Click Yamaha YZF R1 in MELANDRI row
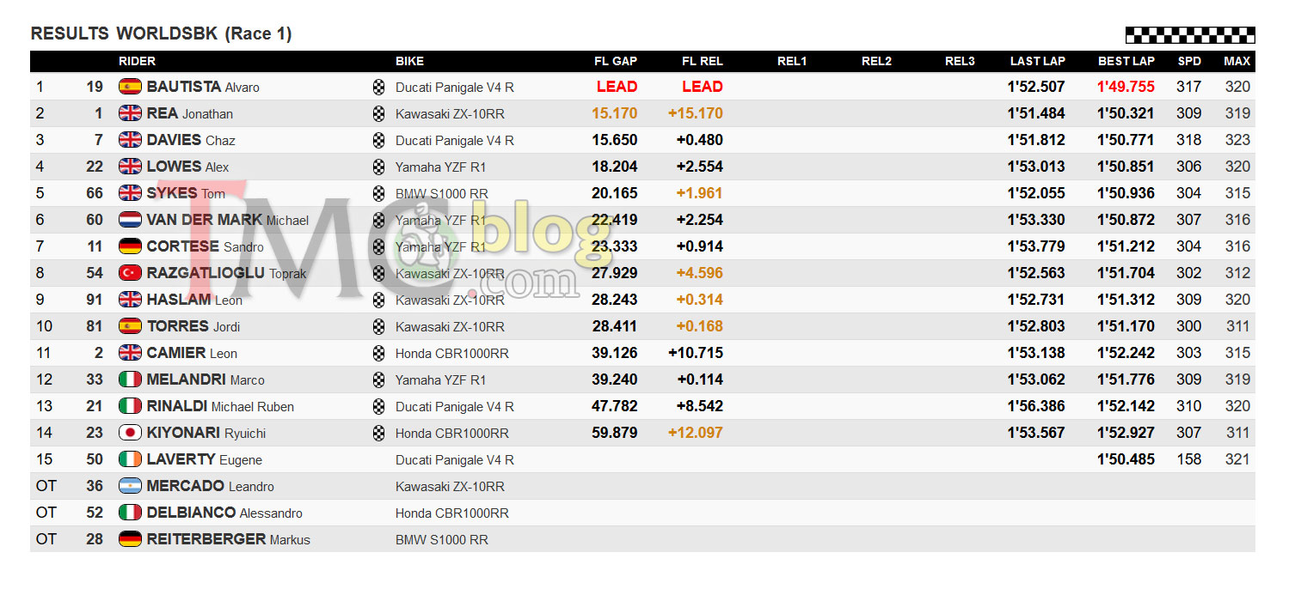The height and width of the screenshot is (589, 1295). [x=441, y=380]
